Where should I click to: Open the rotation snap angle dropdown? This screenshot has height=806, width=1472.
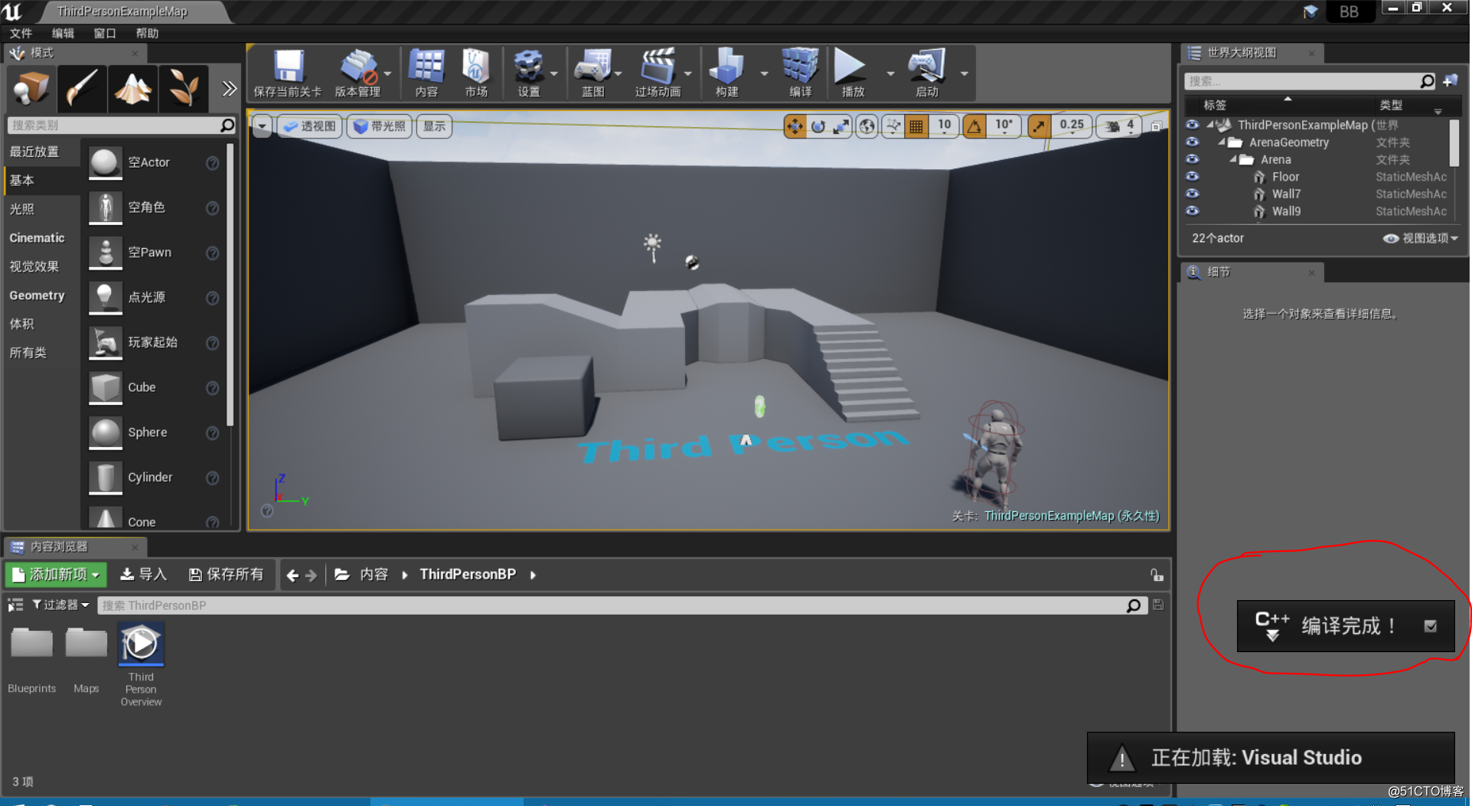coord(1004,126)
